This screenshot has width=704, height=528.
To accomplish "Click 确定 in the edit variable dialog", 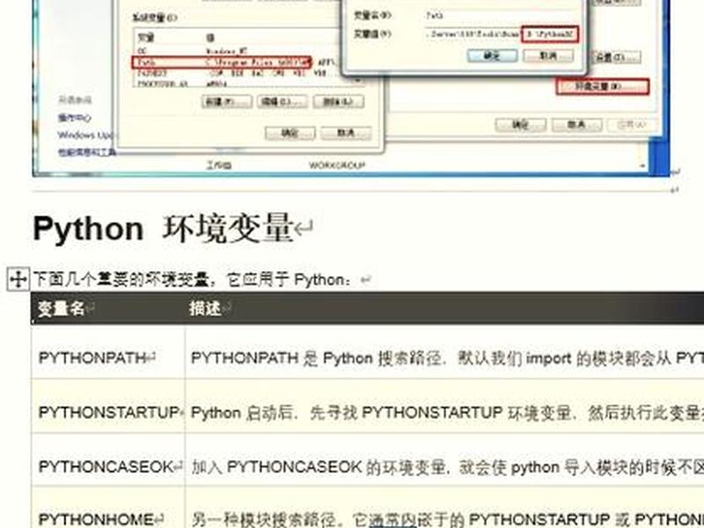I will 492,55.
